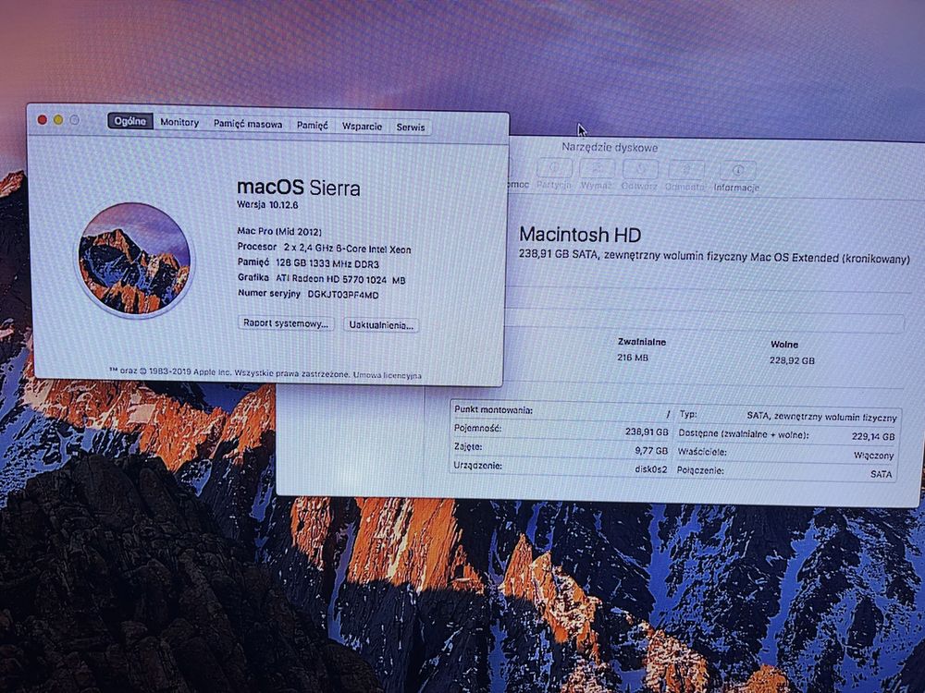Select the Mac Pro (Mid 2012) text

point(279,232)
